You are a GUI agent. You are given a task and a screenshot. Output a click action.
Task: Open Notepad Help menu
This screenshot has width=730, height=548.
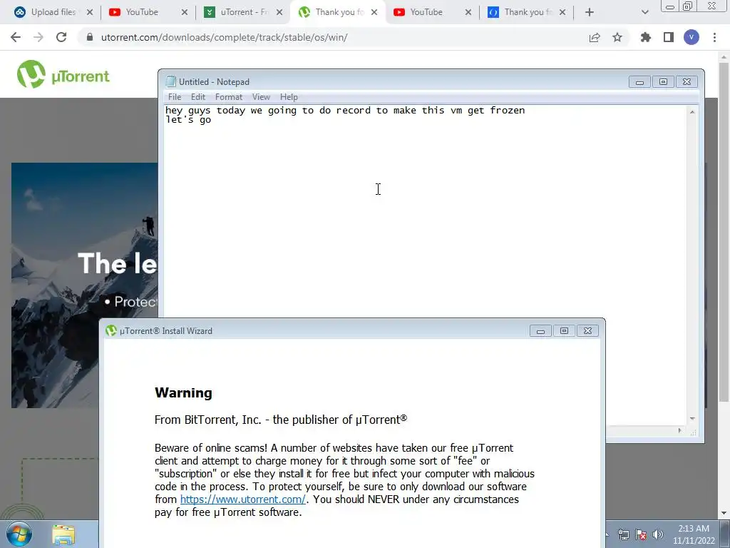[x=289, y=97]
